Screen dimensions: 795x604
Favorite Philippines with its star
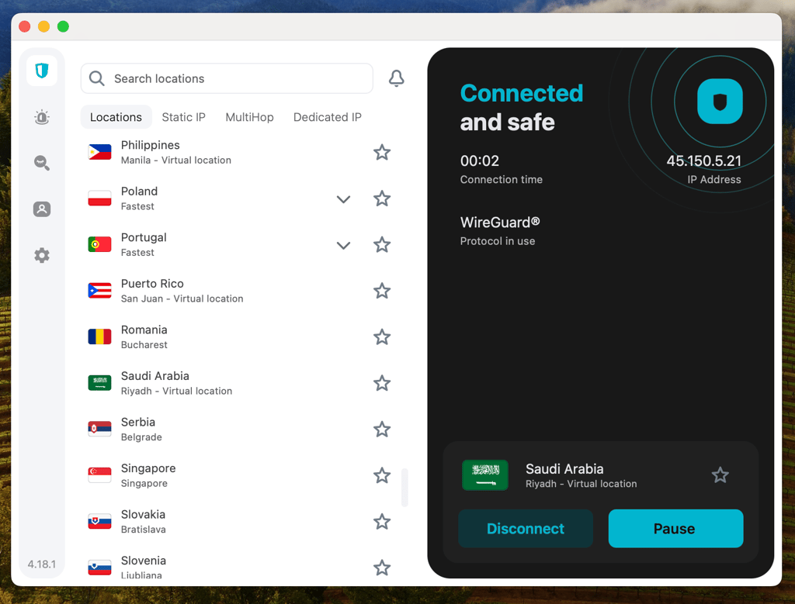[382, 153]
